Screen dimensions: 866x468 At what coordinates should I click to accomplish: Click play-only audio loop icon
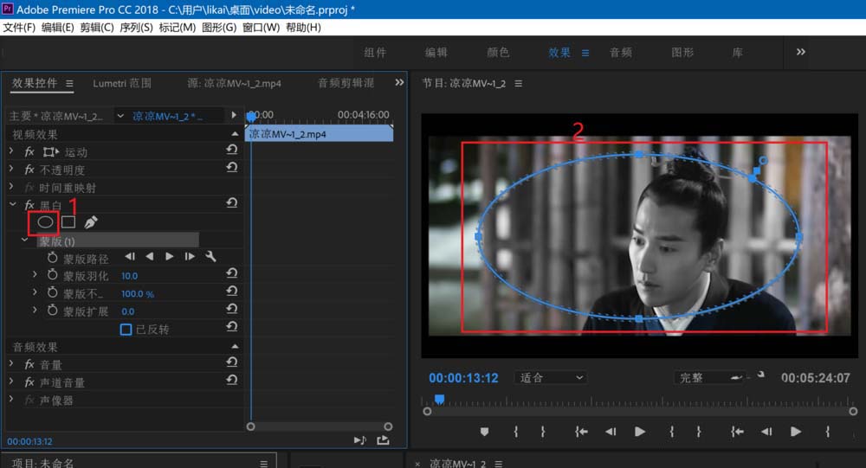[359, 439]
